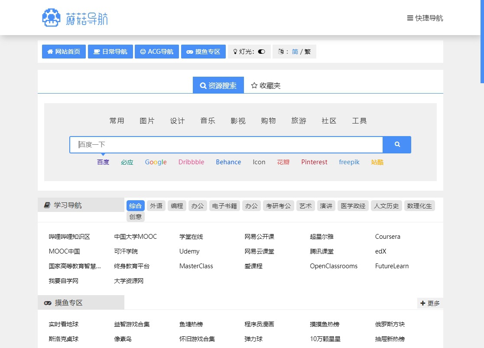Screen dimensions: 484x348
Task: Click the language translate icon
Action: click(281, 52)
